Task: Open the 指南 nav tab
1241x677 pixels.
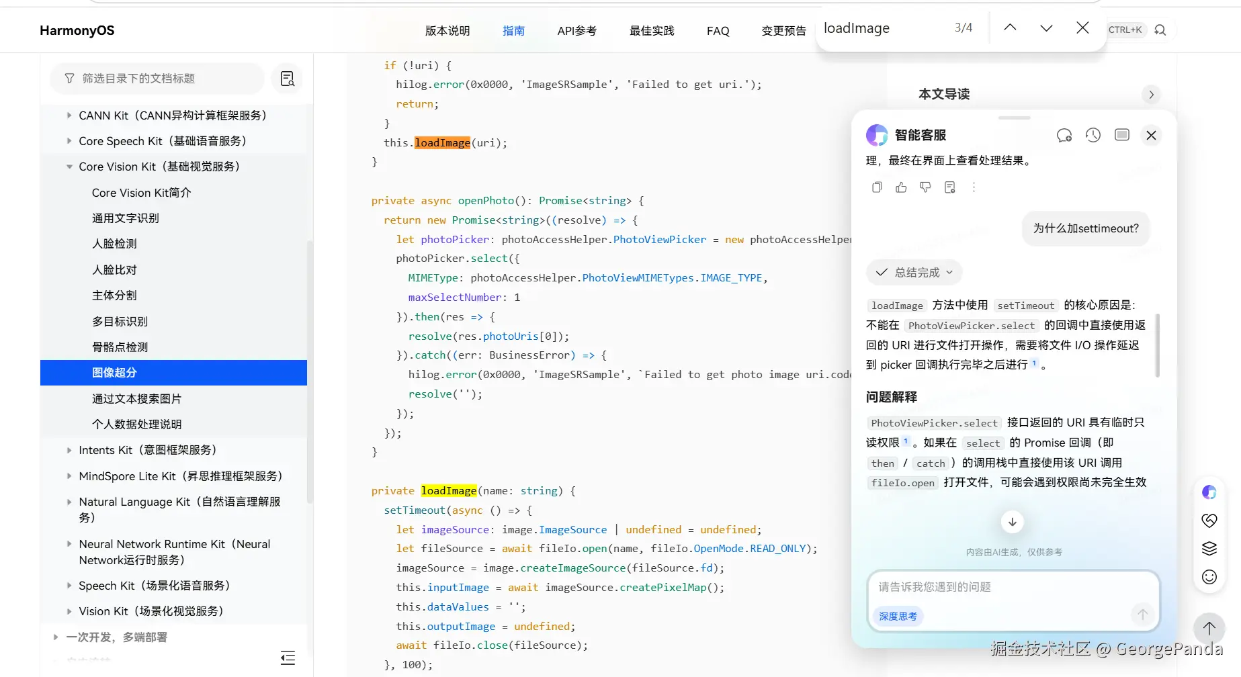Action: [513, 31]
